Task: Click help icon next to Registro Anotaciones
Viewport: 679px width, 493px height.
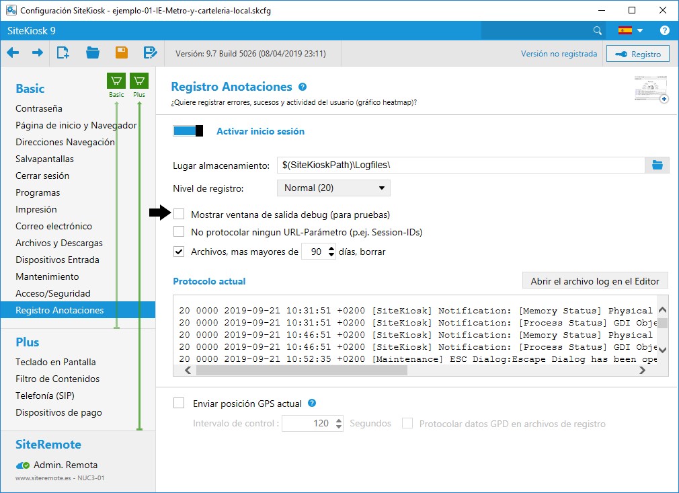Action: click(x=303, y=87)
